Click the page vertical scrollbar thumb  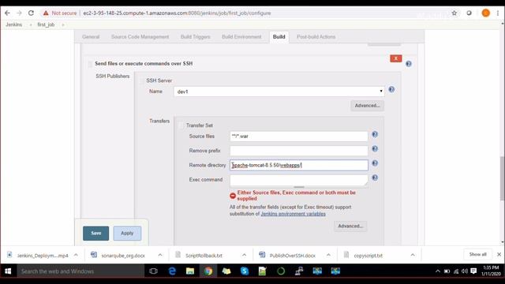[503, 178]
